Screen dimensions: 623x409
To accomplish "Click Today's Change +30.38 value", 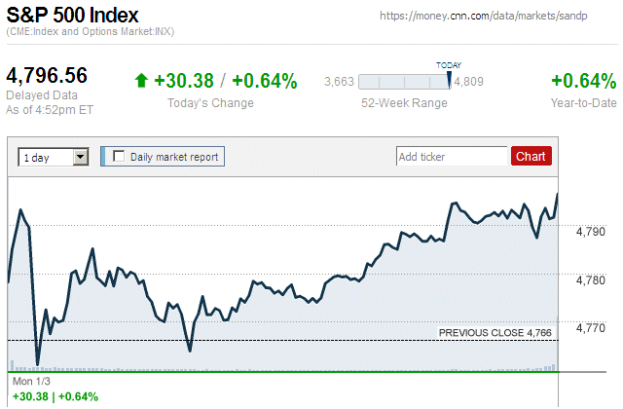I will (x=183, y=81).
